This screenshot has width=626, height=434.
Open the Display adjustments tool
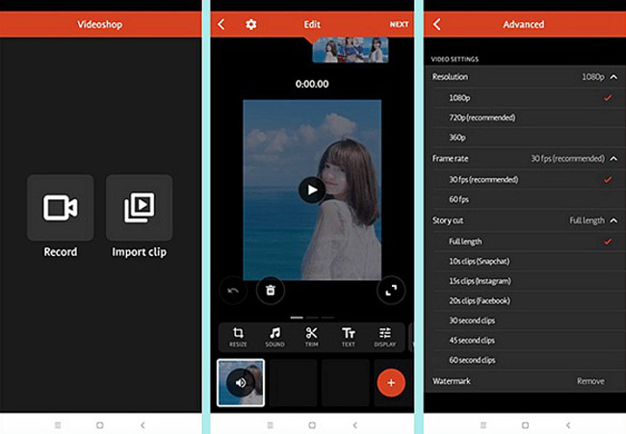click(385, 337)
